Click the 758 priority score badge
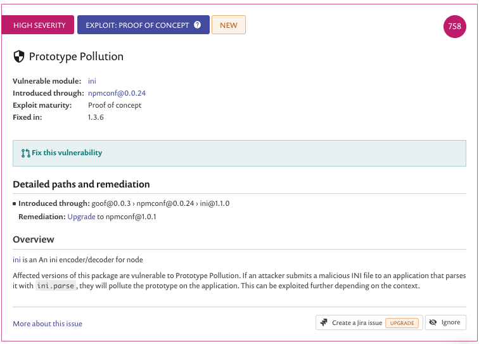Screen dimensions: 479x344 click(x=454, y=27)
